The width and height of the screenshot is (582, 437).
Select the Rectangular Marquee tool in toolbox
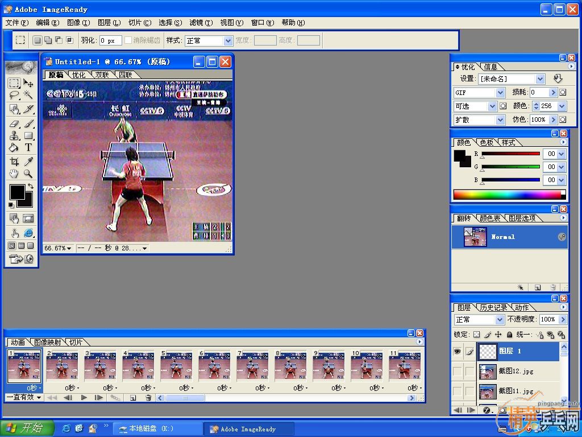(14, 83)
